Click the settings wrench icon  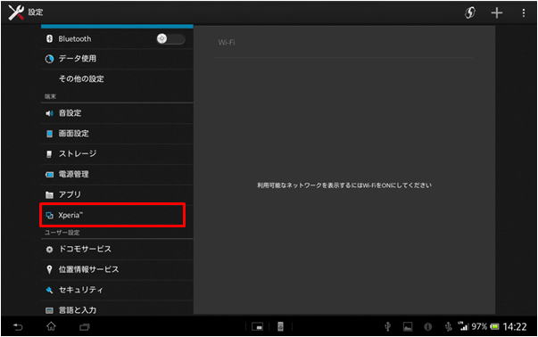16,12
